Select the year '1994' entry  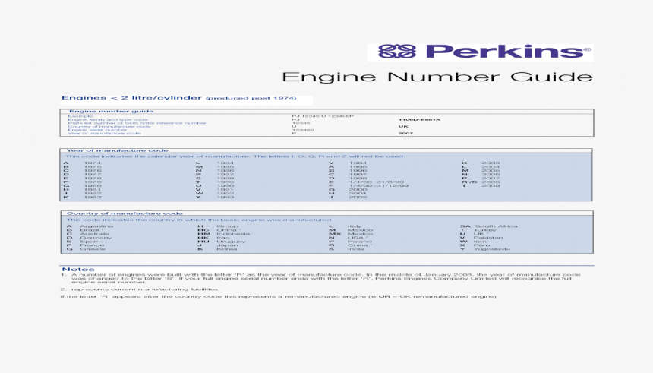pyautogui.click(x=358, y=163)
